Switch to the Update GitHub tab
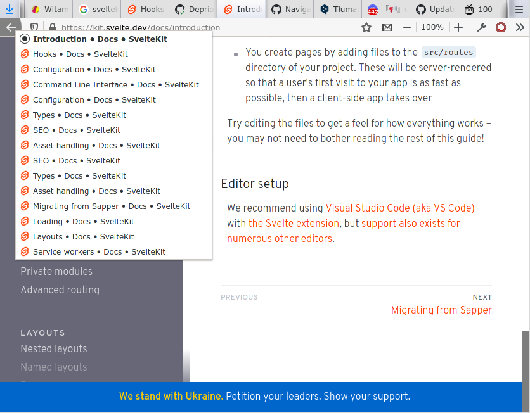This screenshot has height=413, width=530. (435, 10)
